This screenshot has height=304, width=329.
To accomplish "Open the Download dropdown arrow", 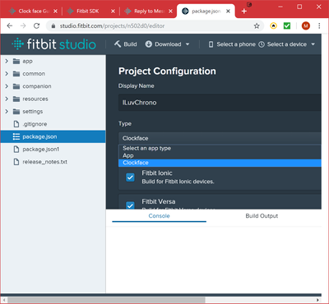I will (x=188, y=44).
